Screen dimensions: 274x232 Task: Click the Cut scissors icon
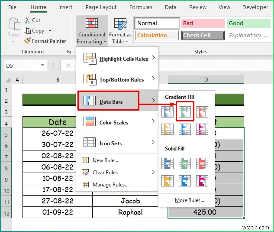click(27, 20)
